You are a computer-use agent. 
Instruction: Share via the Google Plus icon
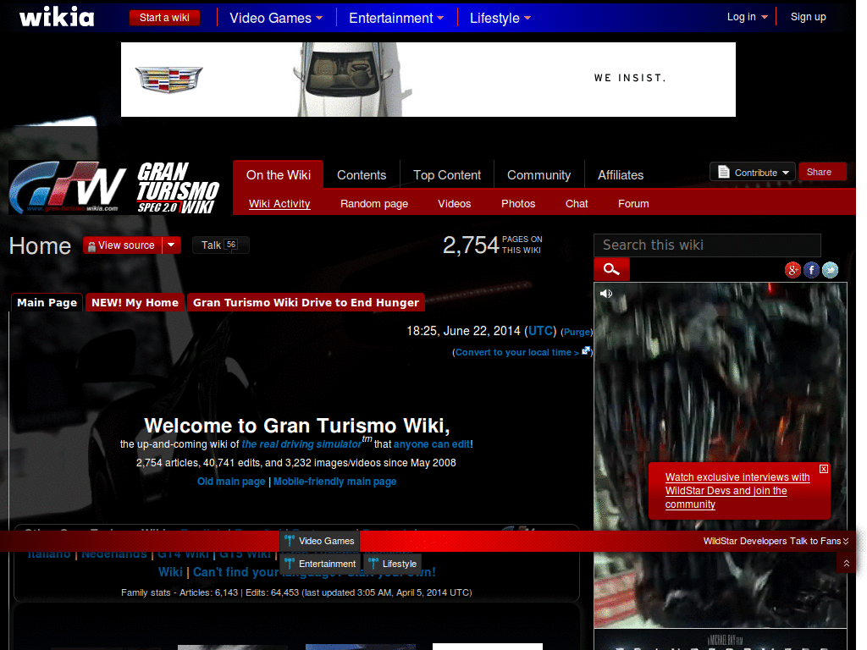pyautogui.click(x=792, y=270)
